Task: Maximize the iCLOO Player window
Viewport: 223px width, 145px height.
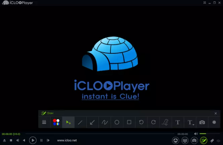Action: click(x=215, y=3)
